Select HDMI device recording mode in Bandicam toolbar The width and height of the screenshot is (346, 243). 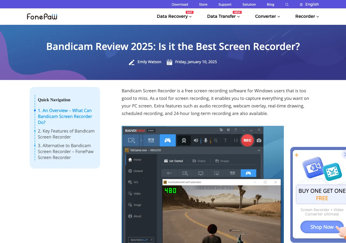(x=151, y=140)
